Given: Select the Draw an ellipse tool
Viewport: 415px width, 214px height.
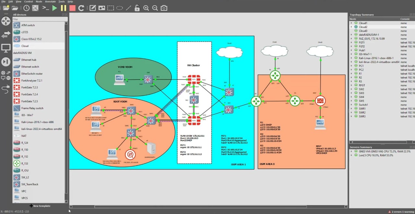Looking at the screenshot, I should (119, 8).
